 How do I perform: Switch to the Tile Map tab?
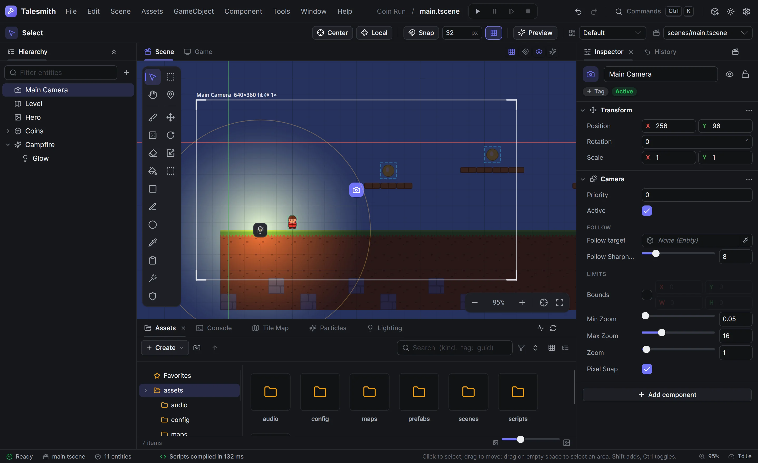pyautogui.click(x=270, y=328)
